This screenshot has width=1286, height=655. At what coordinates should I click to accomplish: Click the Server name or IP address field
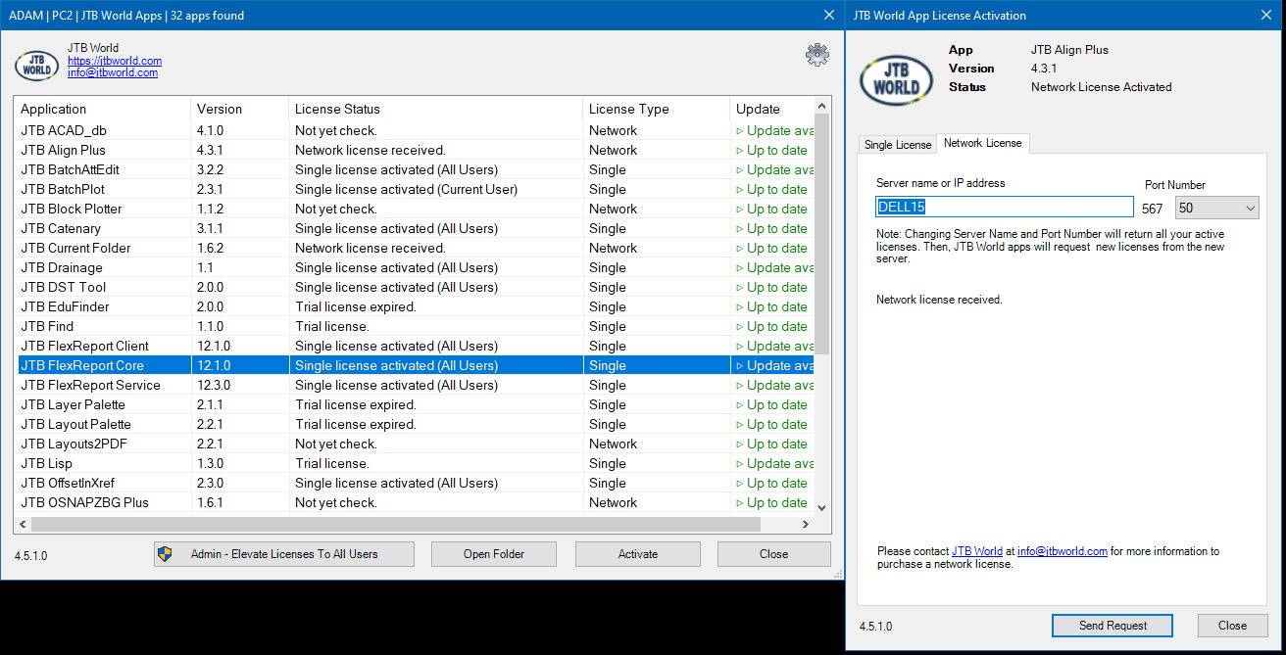[x=1005, y=207]
